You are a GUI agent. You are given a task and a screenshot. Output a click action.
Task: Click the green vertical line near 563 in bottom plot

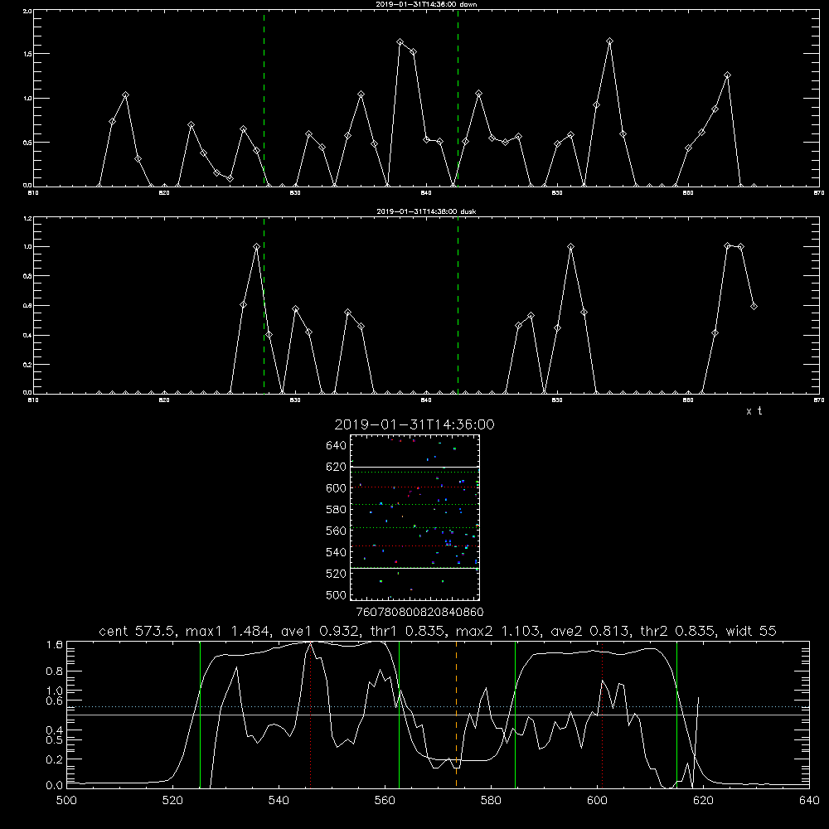click(400, 715)
